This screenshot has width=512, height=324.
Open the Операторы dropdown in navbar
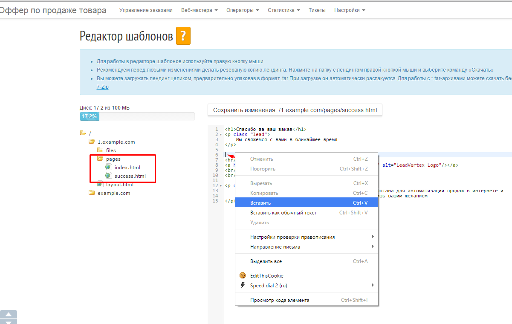[243, 10]
